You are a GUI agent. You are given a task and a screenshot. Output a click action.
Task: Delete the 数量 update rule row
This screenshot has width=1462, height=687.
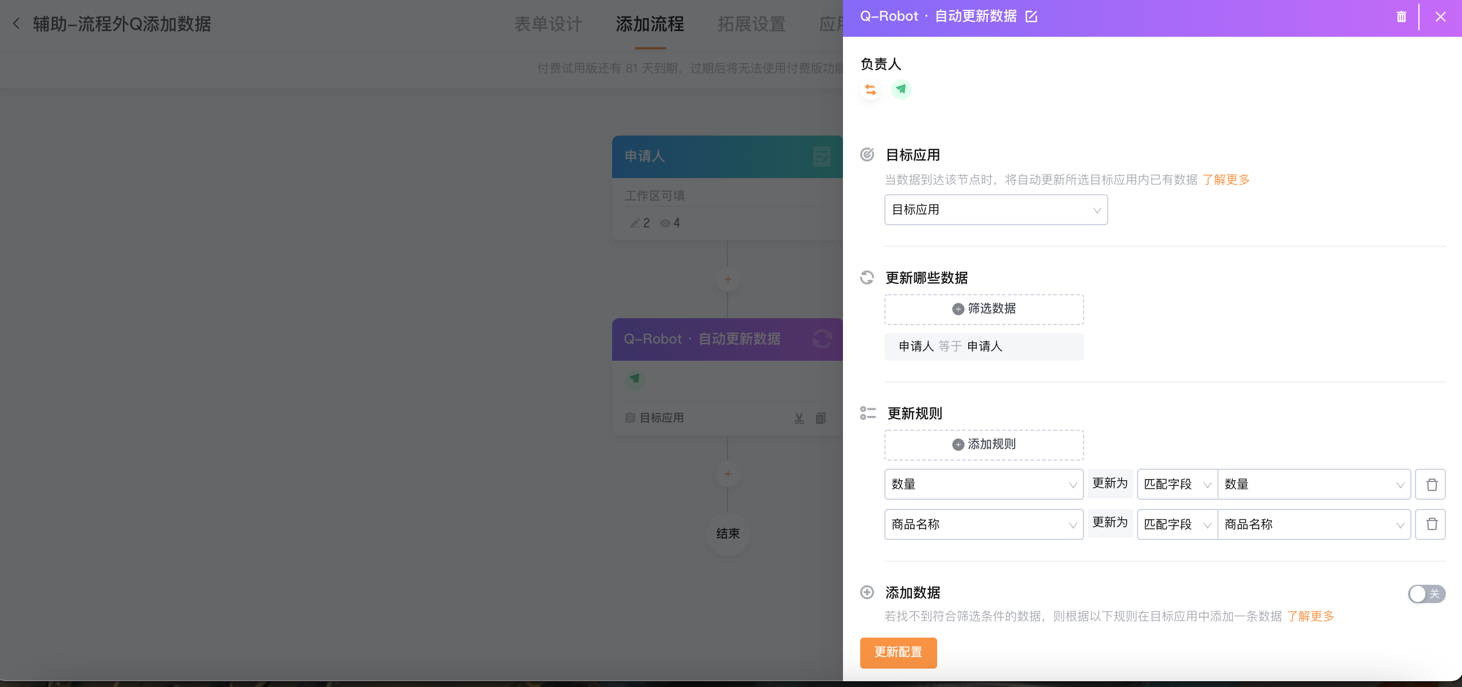tap(1430, 484)
